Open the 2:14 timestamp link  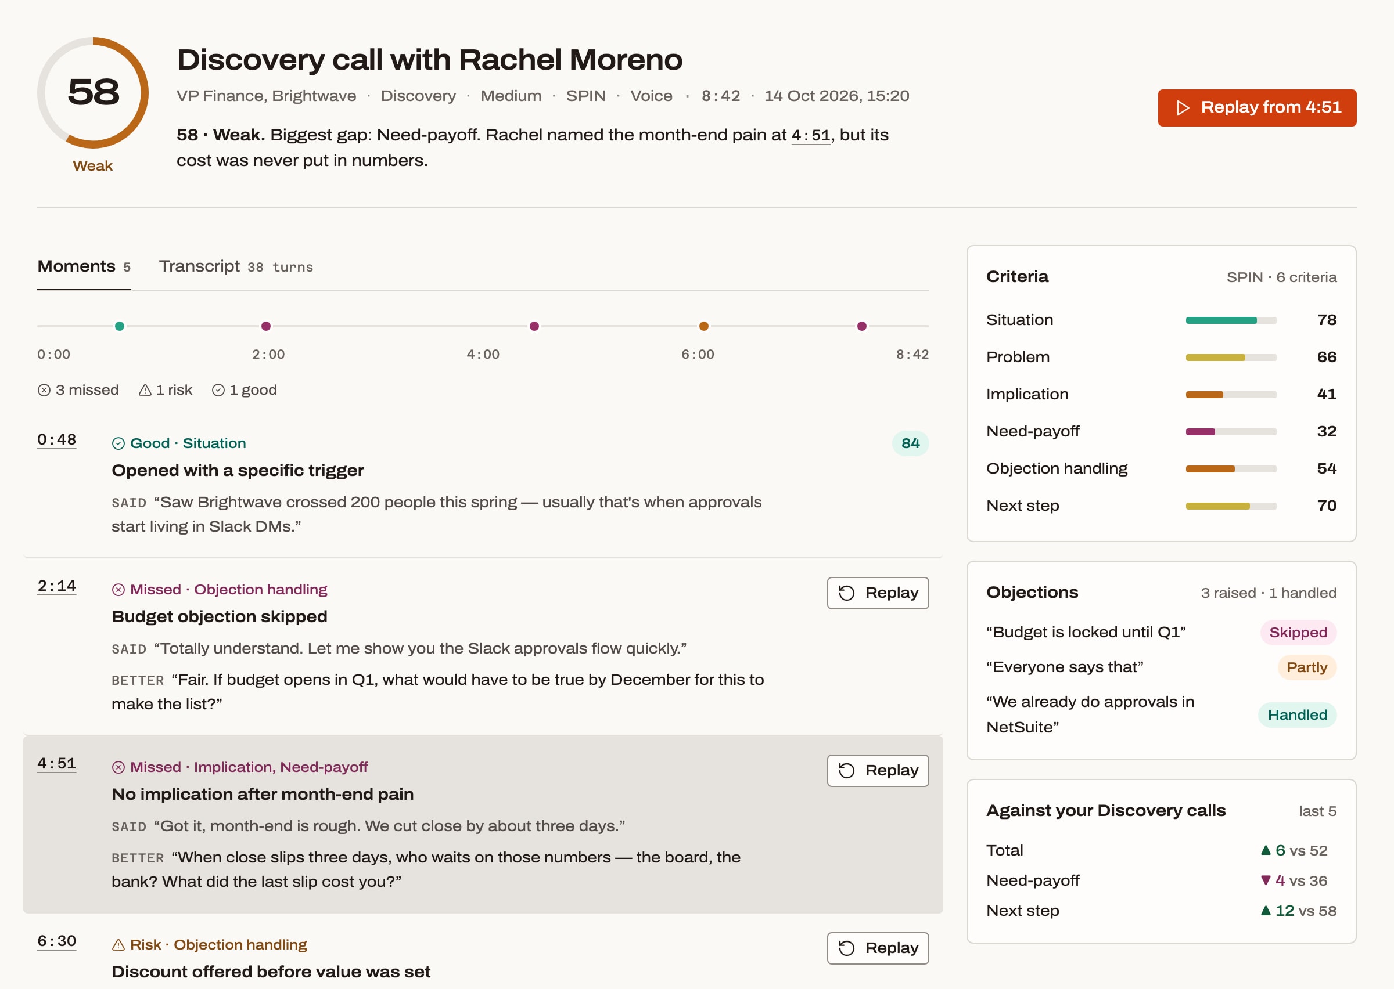point(57,586)
